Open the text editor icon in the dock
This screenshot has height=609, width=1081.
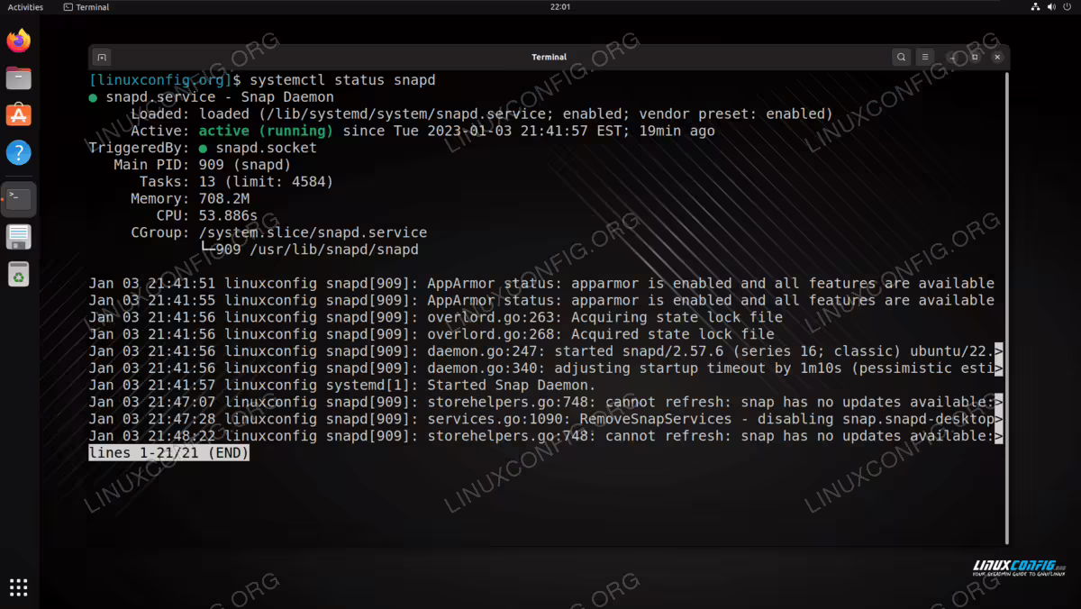19,237
